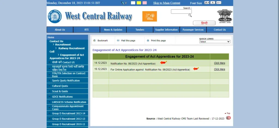Screen dimensions: 279x128
Task: Switch site to Hindi with हिन्दी button
Action: click(x=204, y=23)
